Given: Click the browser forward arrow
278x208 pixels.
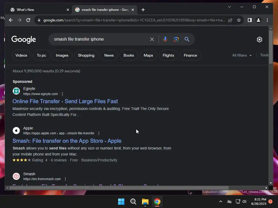Looking at the screenshot, I should click(20, 20).
